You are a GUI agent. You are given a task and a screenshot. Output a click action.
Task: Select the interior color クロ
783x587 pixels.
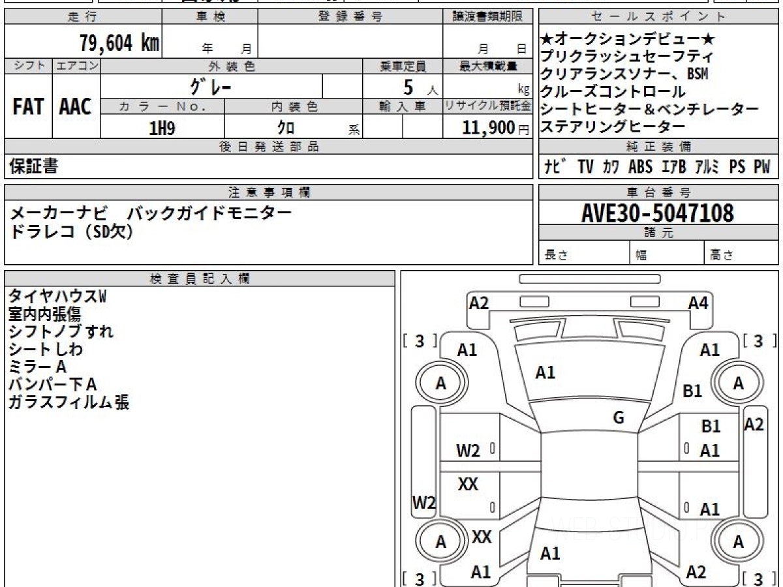tap(286, 128)
